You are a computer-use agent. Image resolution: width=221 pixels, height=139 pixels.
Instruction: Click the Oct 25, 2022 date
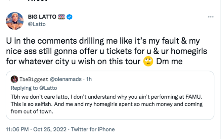50,129
